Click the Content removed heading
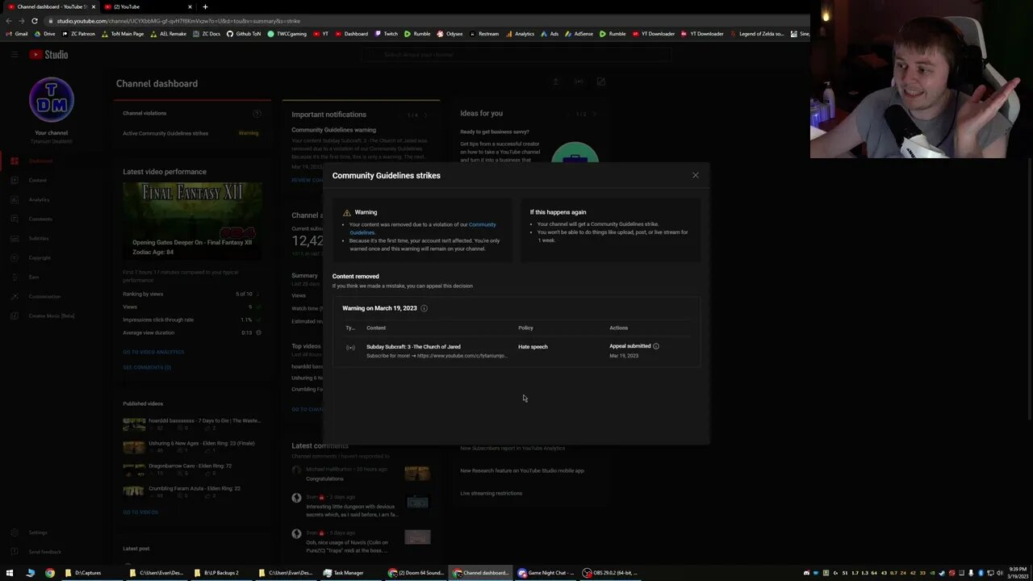This screenshot has height=581, width=1033. coord(355,276)
